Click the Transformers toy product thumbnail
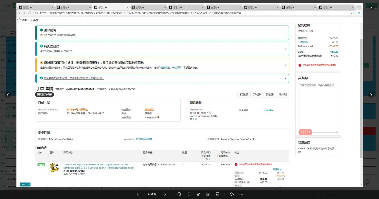Image resolution: width=379 pixels, height=199 pixels. pyautogui.click(x=54, y=167)
